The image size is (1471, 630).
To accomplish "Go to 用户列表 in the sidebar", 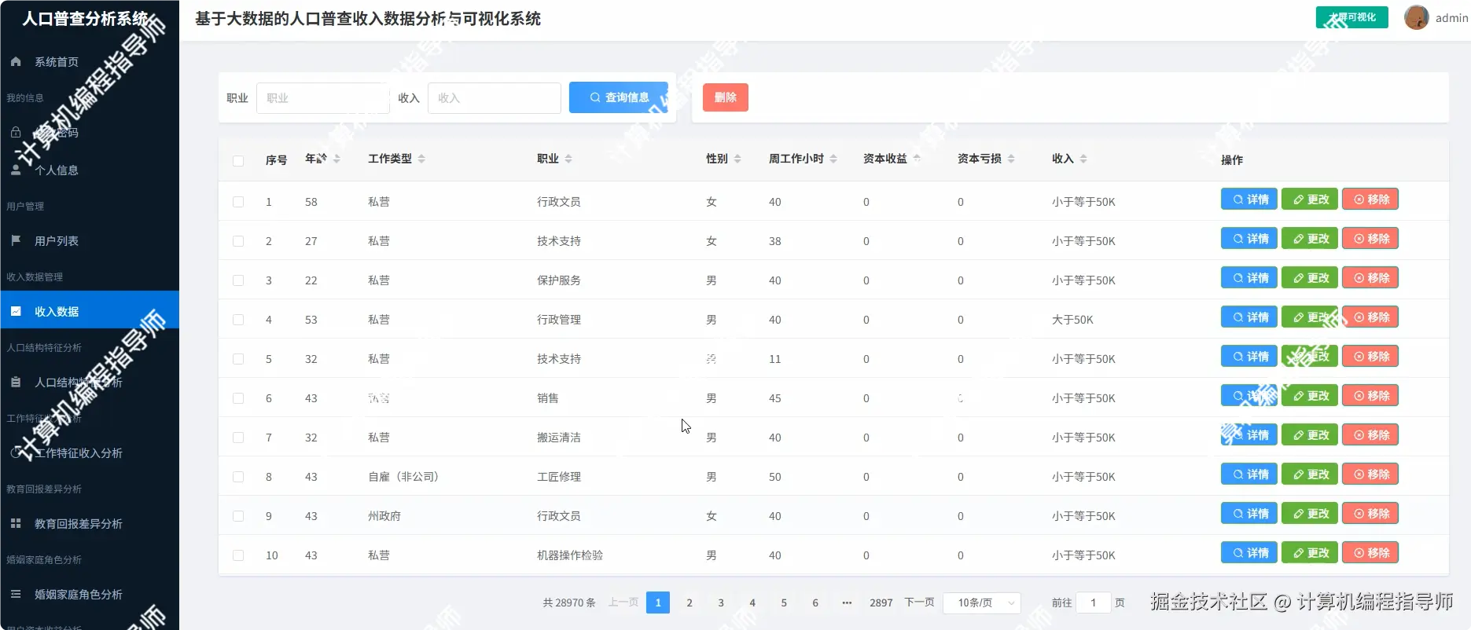I will (x=90, y=240).
